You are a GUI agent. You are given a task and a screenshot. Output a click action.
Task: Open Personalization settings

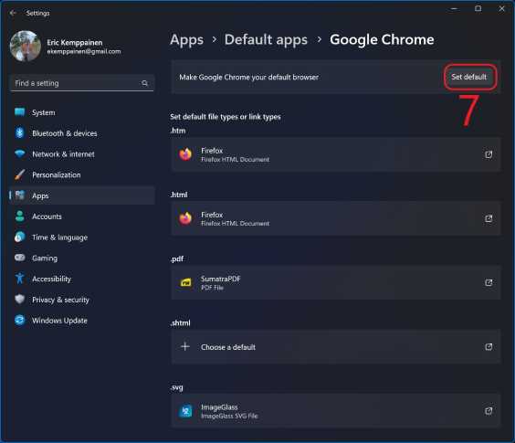point(82,174)
